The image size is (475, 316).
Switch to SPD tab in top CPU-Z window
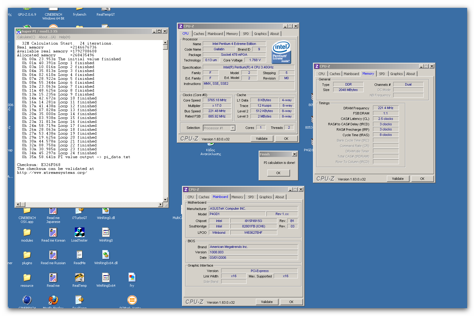[x=246, y=34]
